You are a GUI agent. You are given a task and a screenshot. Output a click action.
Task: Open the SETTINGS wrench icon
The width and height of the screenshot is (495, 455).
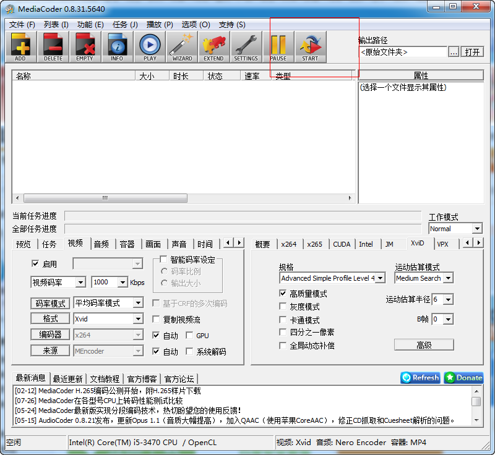click(x=246, y=46)
